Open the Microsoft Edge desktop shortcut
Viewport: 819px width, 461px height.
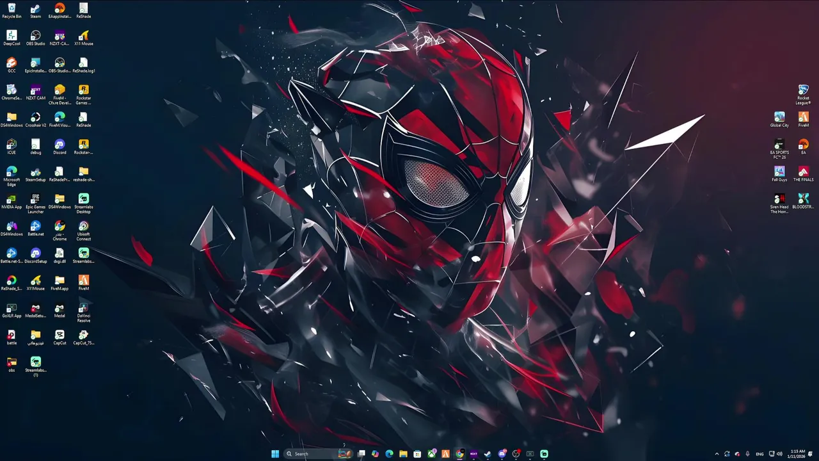[x=12, y=176]
